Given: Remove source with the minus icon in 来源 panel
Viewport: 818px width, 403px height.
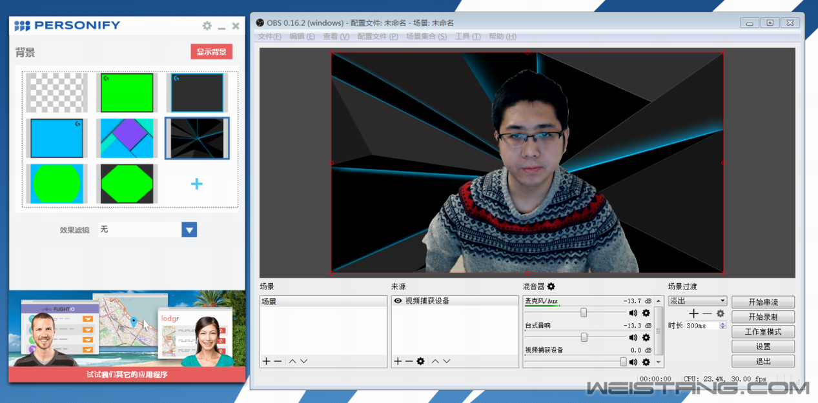Looking at the screenshot, I should coord(409,361).
